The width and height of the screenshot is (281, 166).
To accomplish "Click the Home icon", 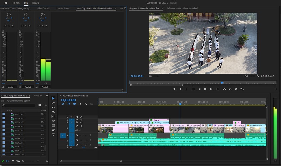I will click(x=6, y=3).
